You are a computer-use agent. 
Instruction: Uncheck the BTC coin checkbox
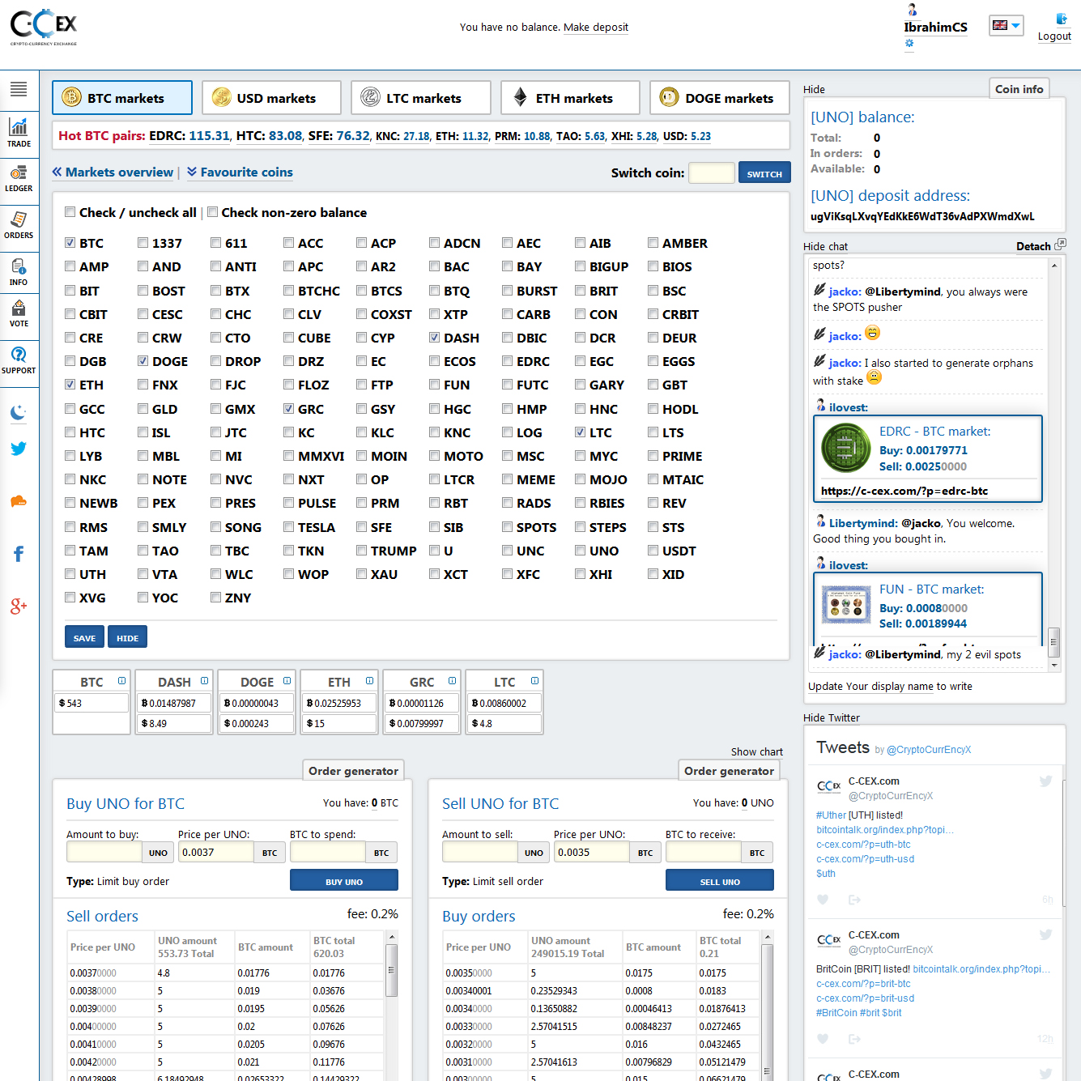coord(70,243)
